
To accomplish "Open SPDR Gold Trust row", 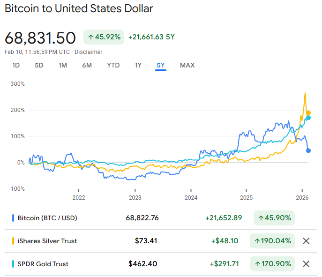I will (x=43, y=264).
